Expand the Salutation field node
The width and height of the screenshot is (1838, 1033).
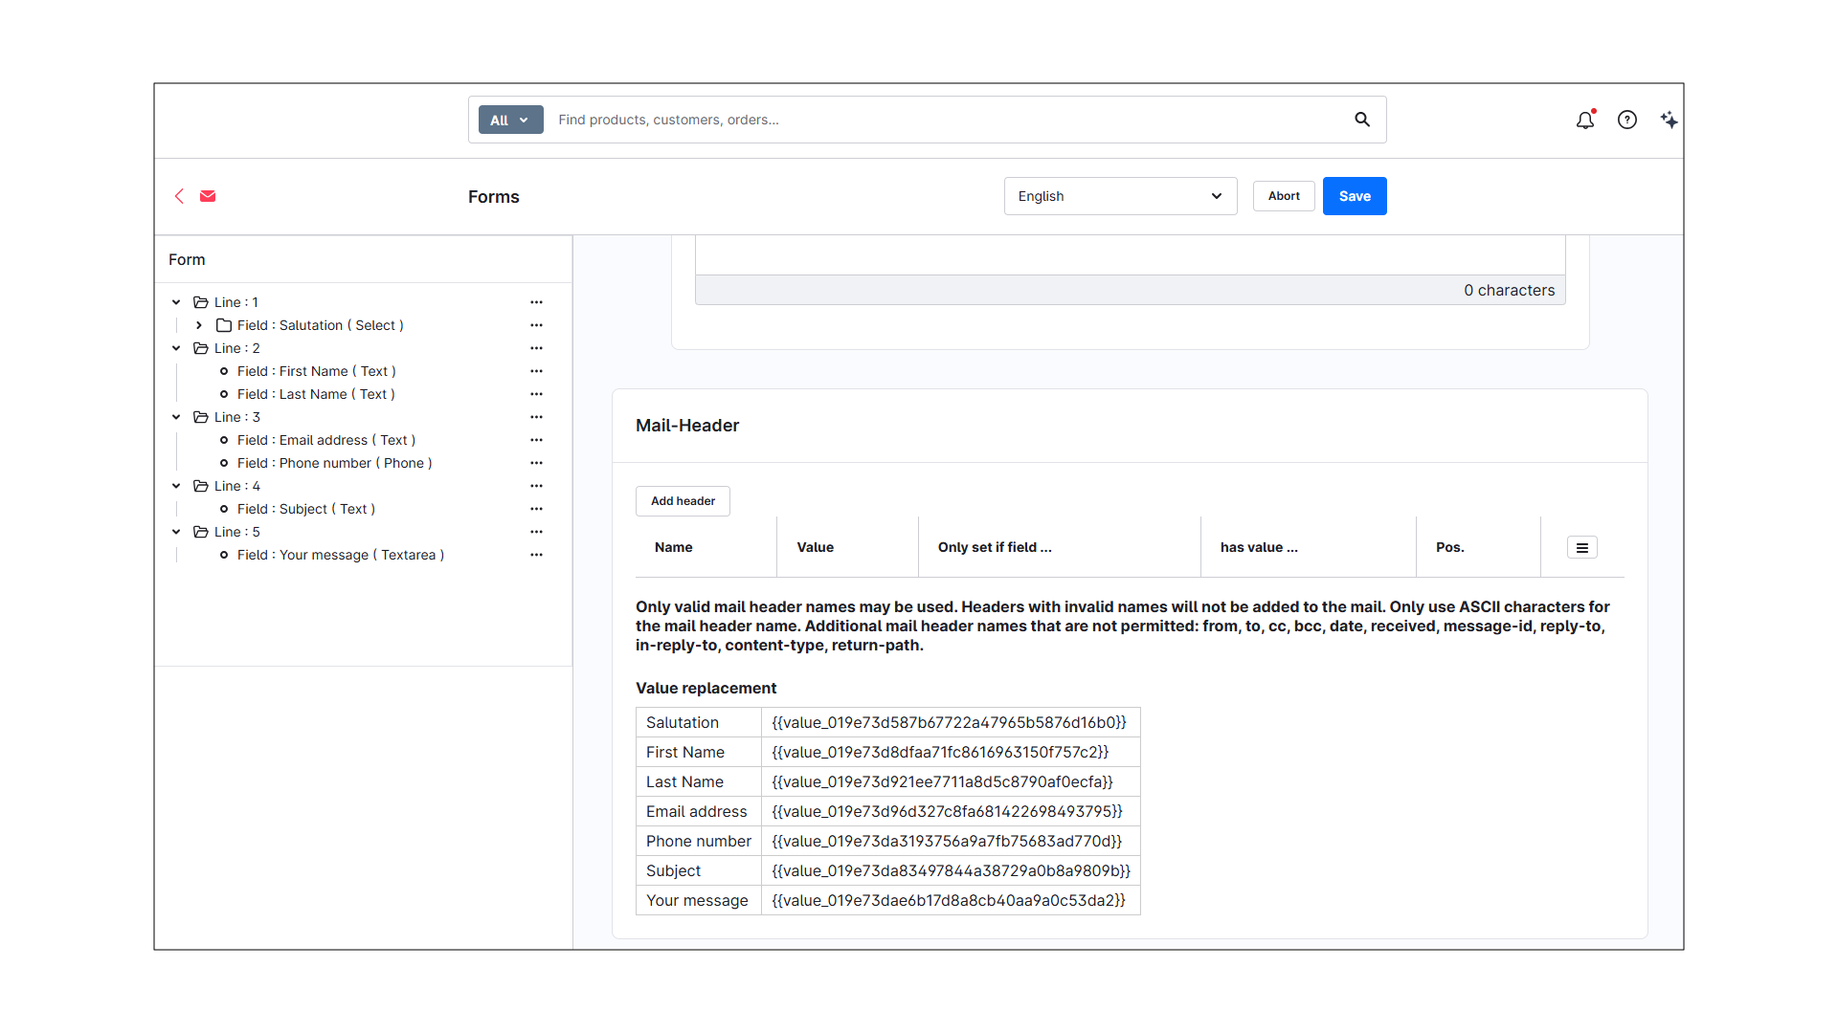[199, 325]
